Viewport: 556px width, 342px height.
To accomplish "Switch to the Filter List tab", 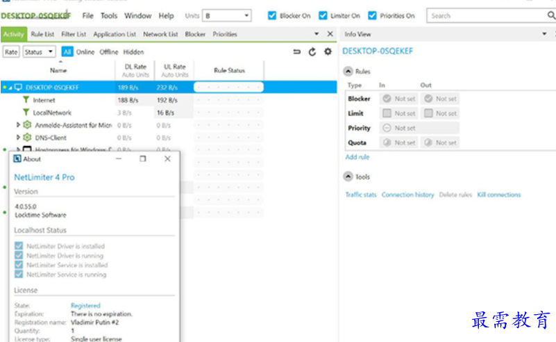I will pyautogui.click(x=74, y=34).
